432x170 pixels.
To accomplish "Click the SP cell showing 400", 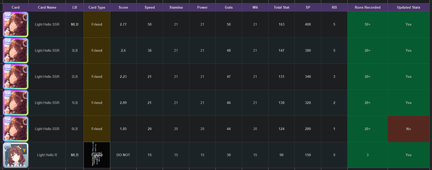I will point(308,24).
